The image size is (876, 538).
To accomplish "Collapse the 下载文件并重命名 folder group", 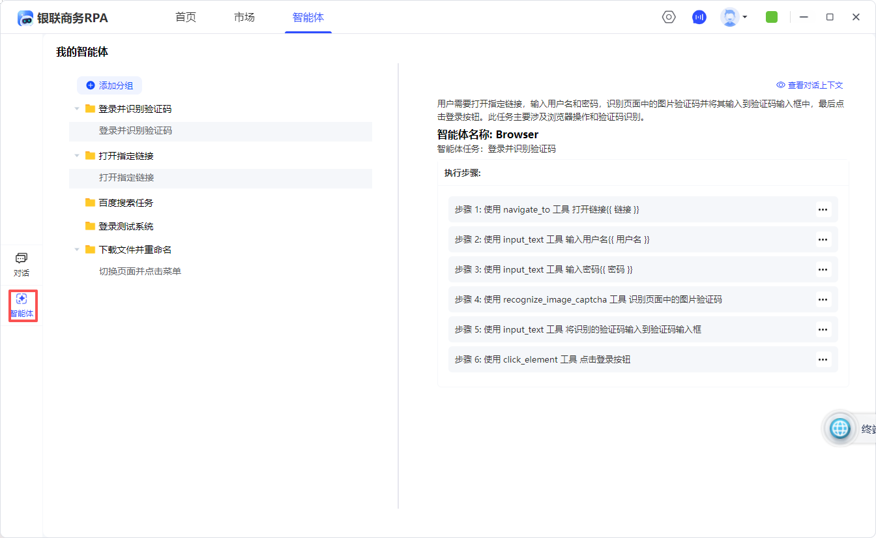I will click(x=77, y=250).
